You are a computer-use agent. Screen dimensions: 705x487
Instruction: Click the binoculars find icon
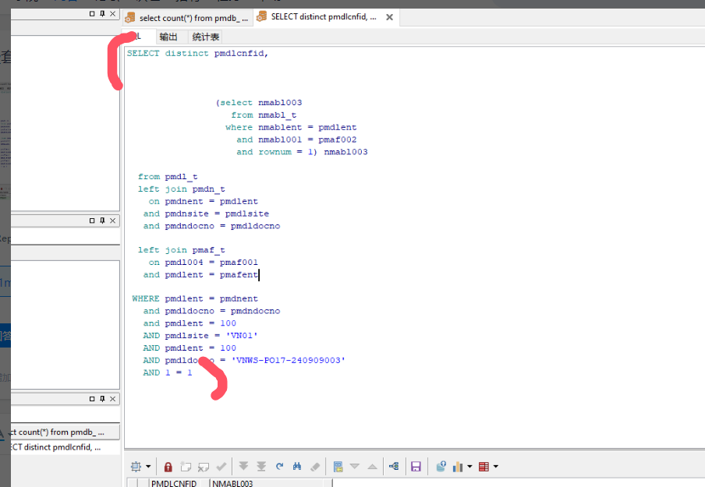pos(297,466)
